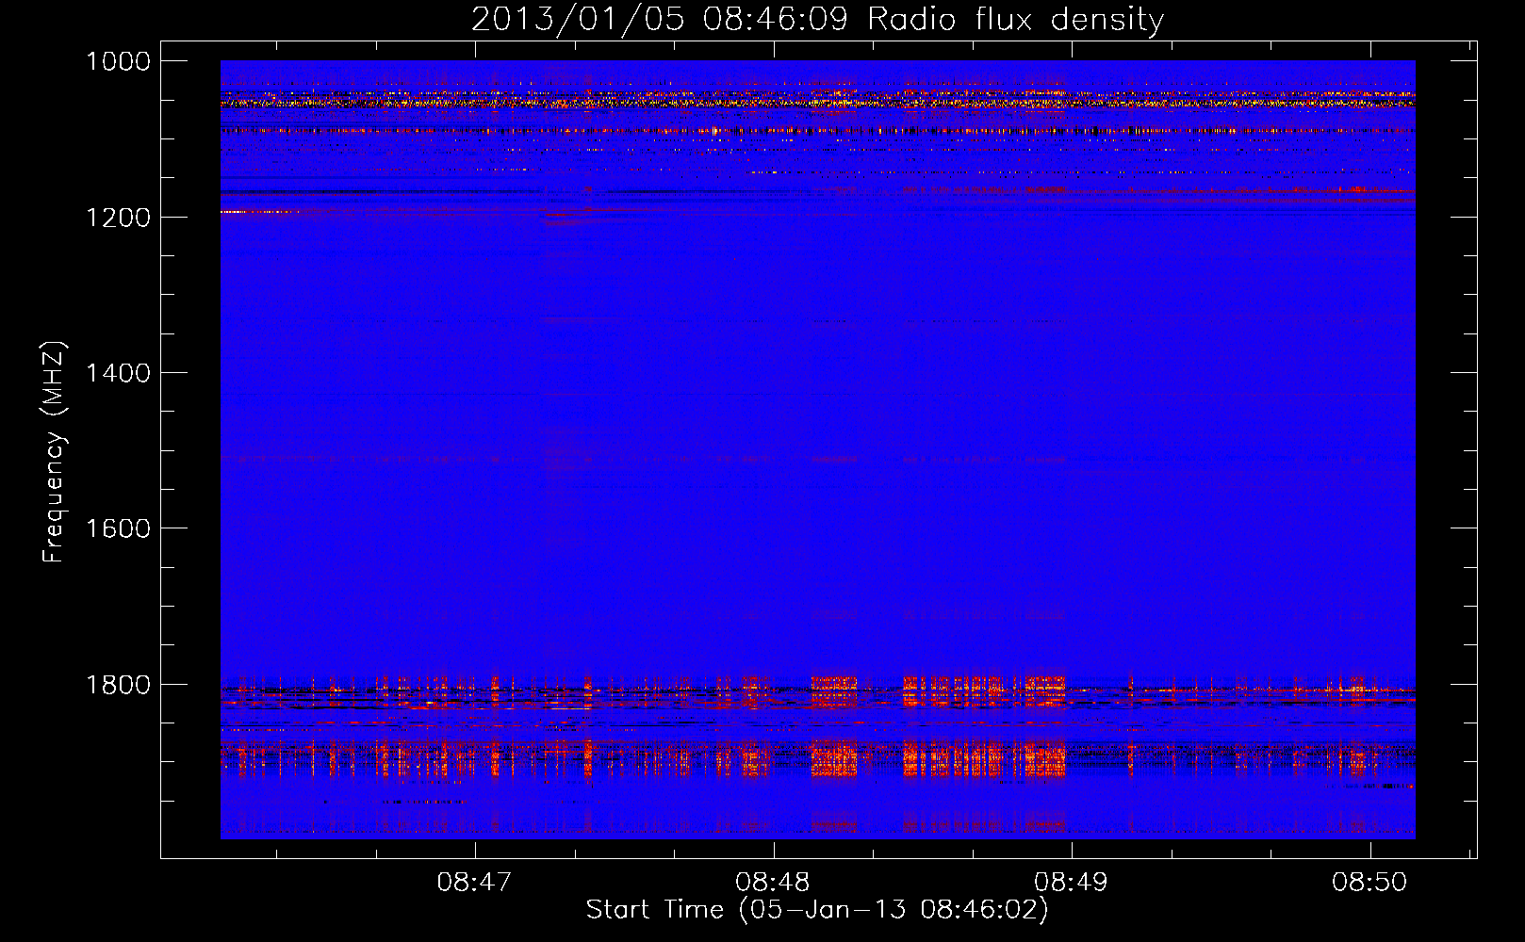Click the 1400 frequency tick label
This screenshot has height=942, width=1525.
pos(118,373)
